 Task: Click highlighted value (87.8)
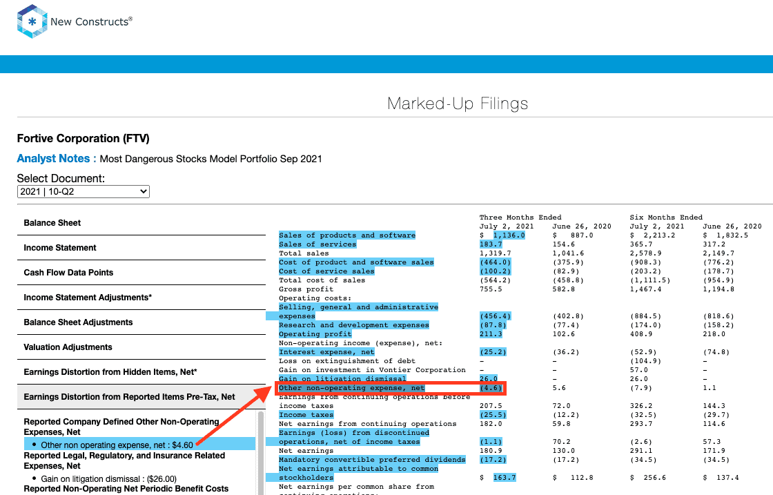(493, 325)
